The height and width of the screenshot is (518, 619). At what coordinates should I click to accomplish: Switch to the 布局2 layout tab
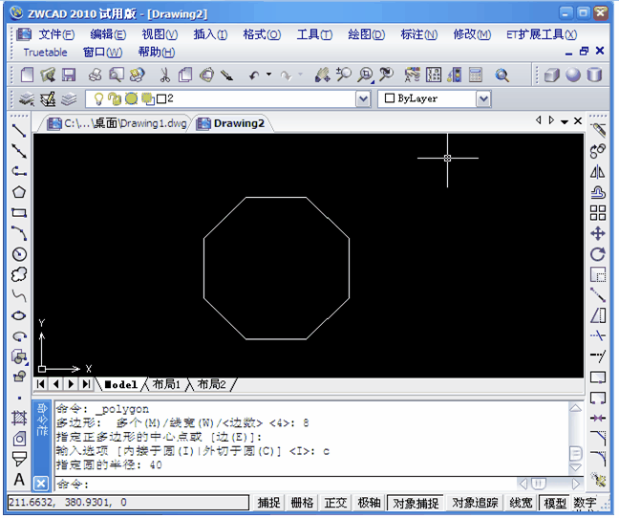pyautogui.click(x=212, y=384)
